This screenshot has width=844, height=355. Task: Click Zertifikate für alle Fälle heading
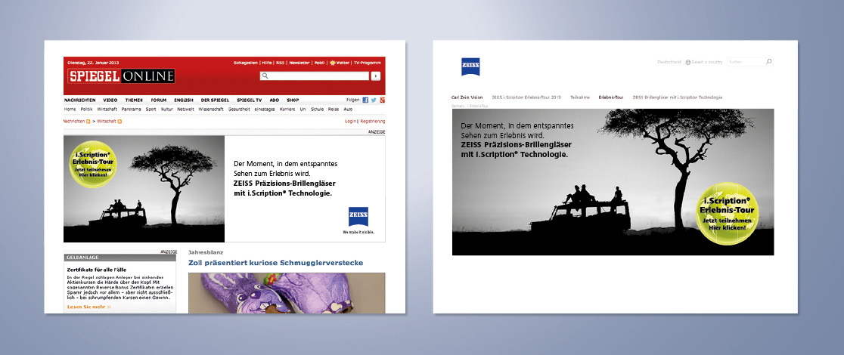pyautogui.click(x=98, y=269)
